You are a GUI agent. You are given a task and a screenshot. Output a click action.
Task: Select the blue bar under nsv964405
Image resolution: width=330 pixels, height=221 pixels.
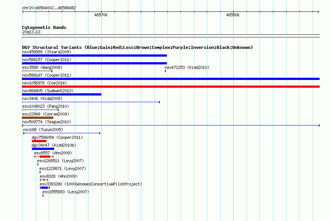tap(62, 94)
